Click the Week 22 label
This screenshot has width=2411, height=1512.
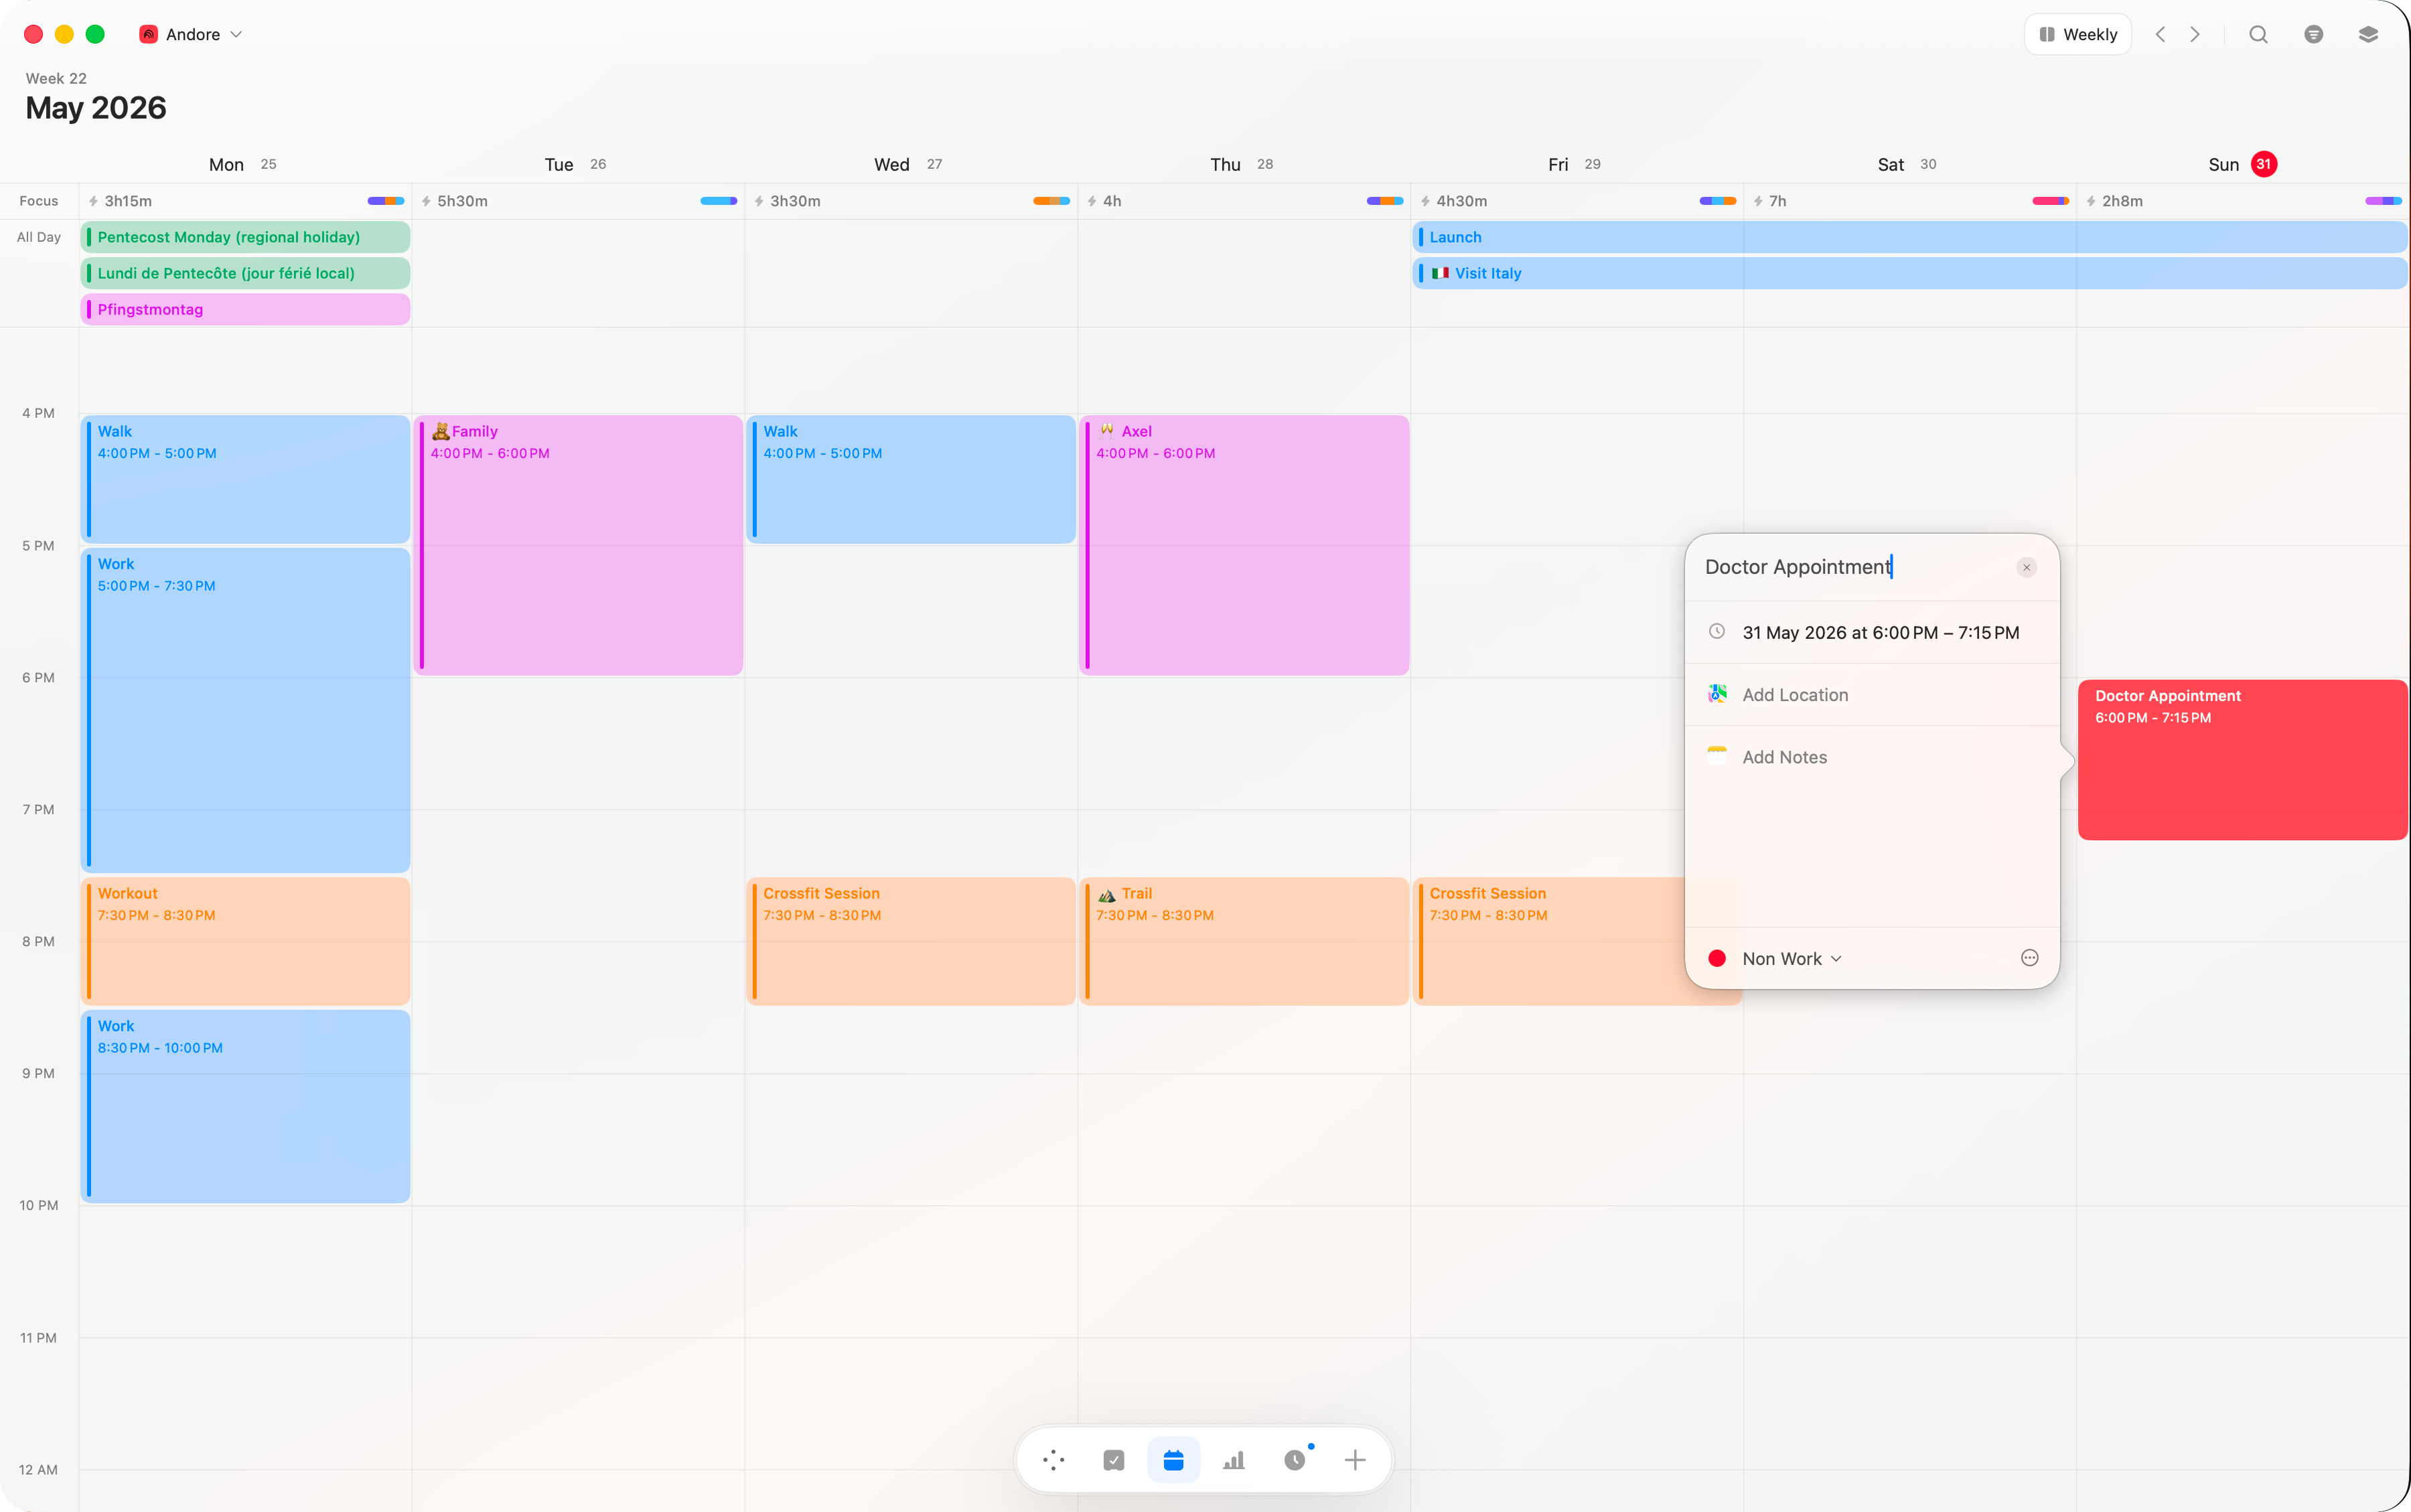pos(56,78)
